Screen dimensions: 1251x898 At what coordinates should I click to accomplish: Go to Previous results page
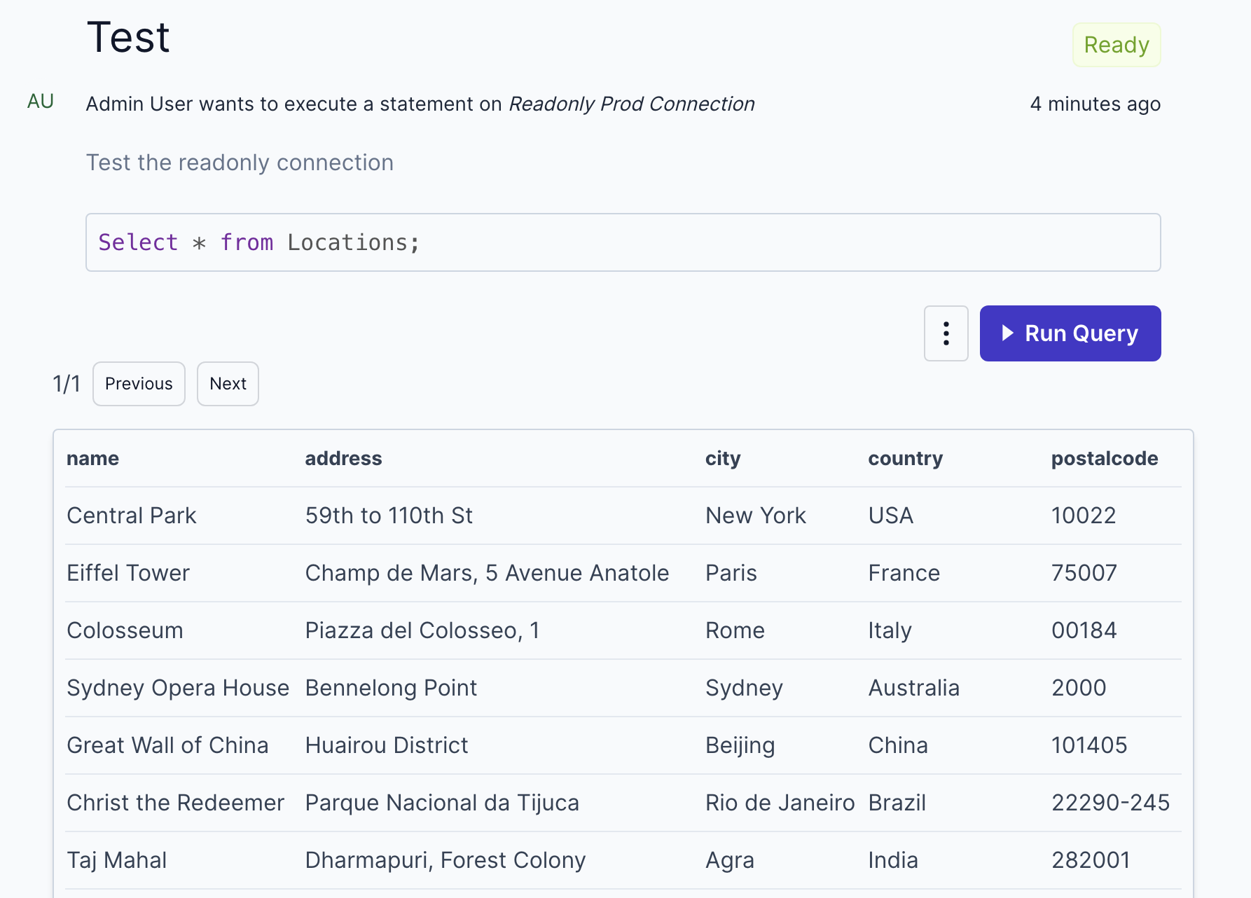click(x=139, y=384)
